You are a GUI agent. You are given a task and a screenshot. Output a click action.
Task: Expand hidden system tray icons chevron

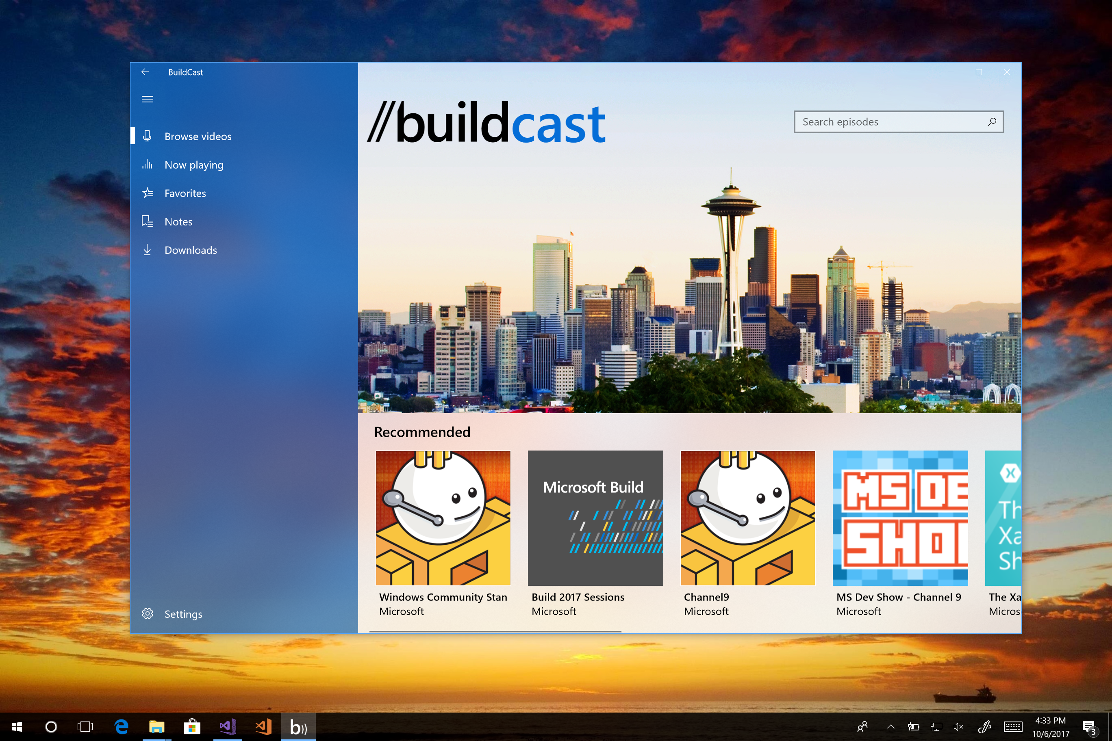pos(891,727)
